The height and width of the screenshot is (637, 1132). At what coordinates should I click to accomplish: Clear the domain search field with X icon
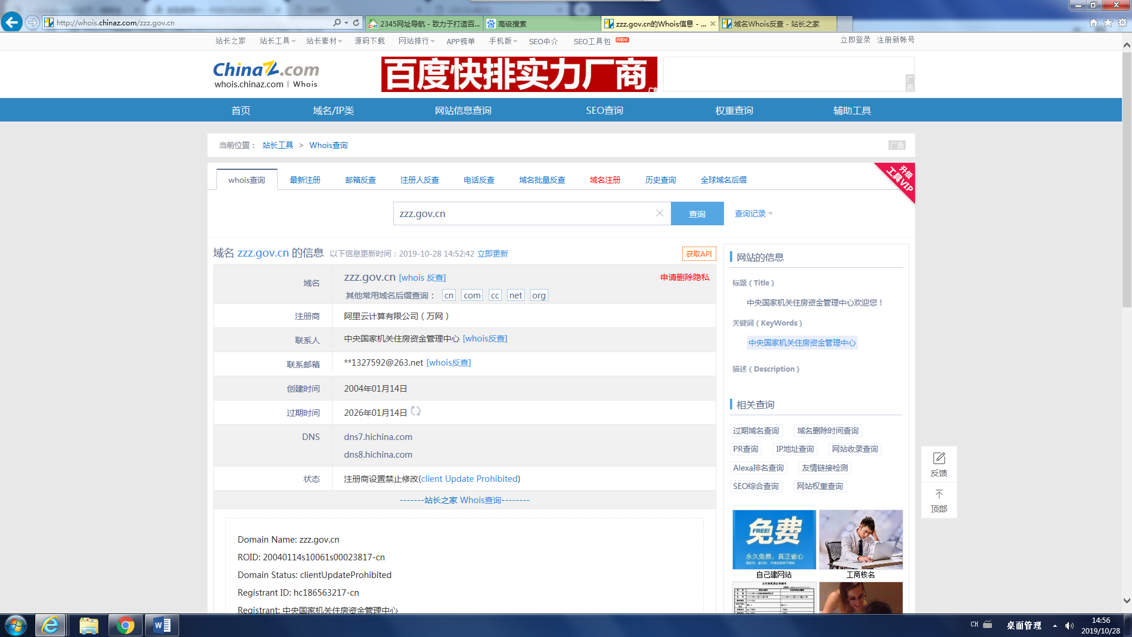(x=660, y=213)
